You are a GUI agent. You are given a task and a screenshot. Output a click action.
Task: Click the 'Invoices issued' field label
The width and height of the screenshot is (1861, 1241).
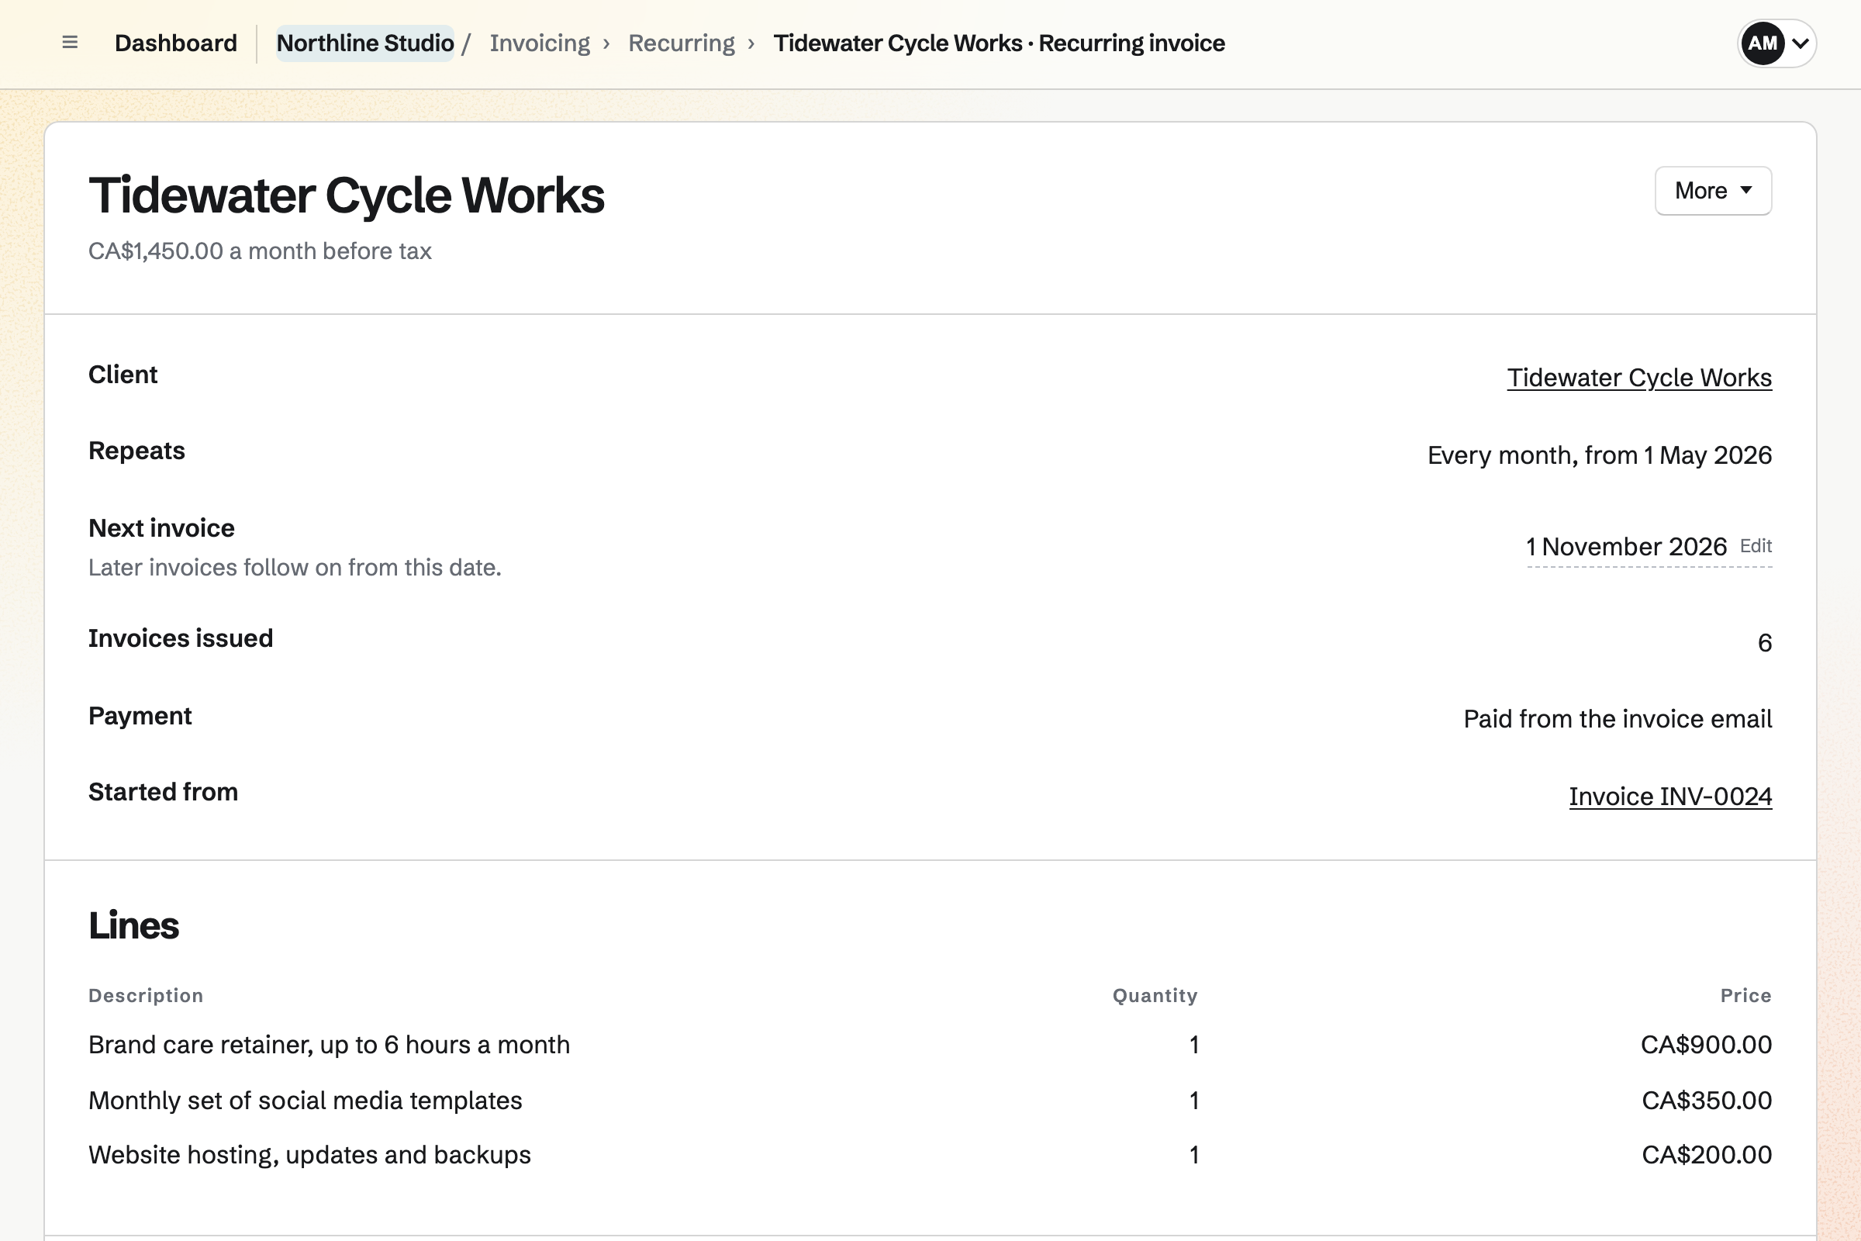point(181,638)
